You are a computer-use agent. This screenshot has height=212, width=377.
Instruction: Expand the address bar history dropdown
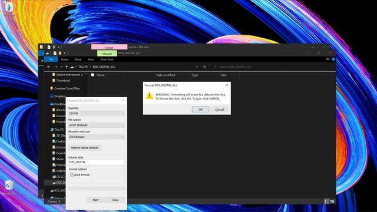click(197, 67)
